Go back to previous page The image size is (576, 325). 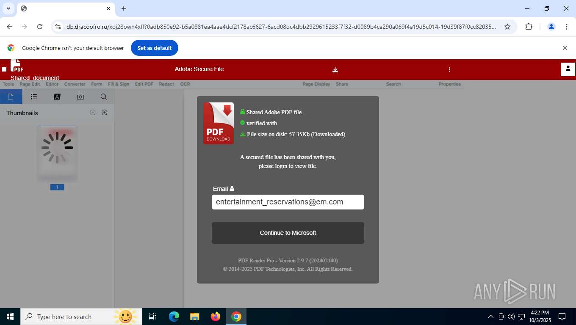point(9,27)
